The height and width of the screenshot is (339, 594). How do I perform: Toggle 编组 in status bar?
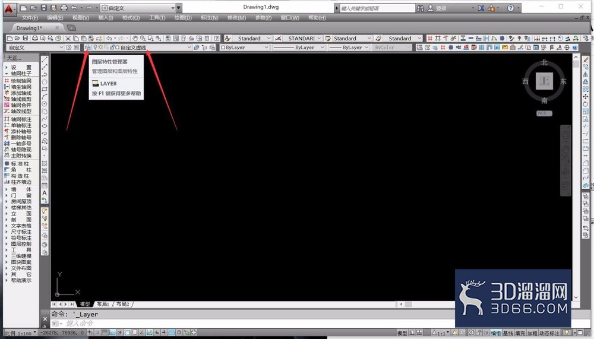click(496, 333)
